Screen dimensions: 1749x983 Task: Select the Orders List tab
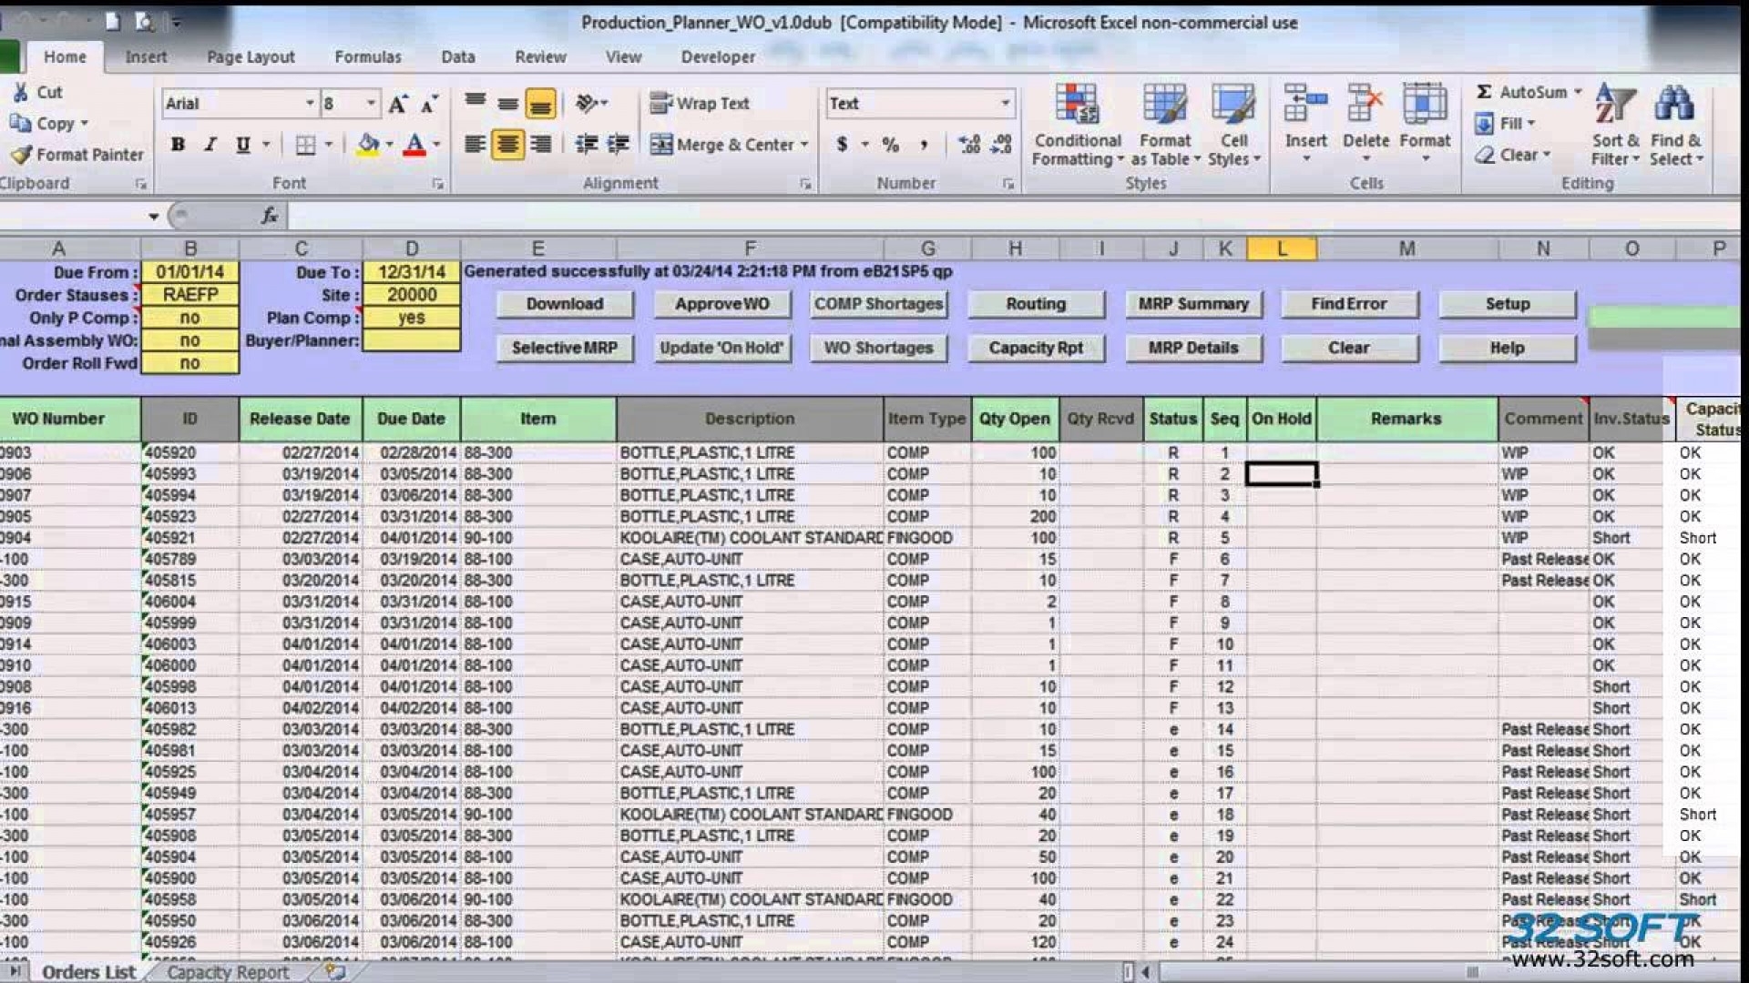(87, 971)
